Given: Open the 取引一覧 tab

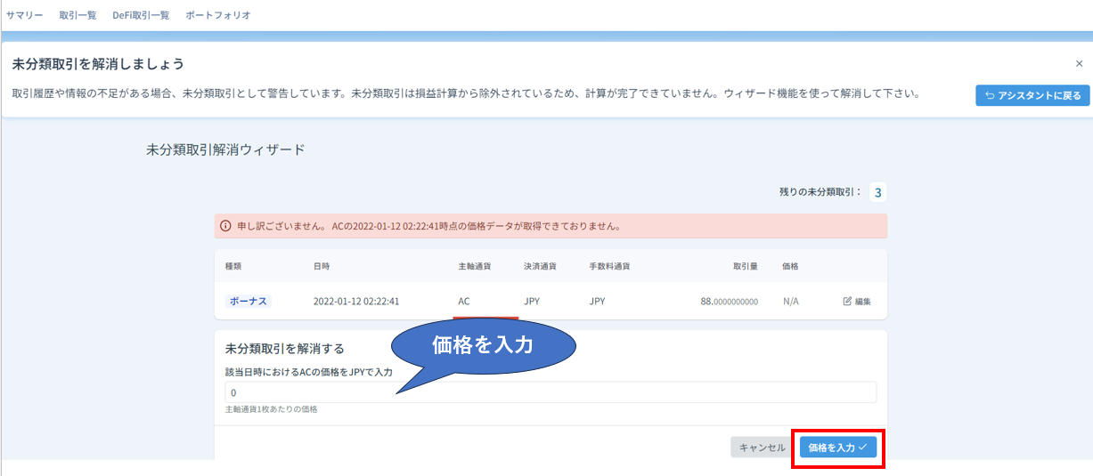Looking at the screenshot, I should tap(77, 15).
